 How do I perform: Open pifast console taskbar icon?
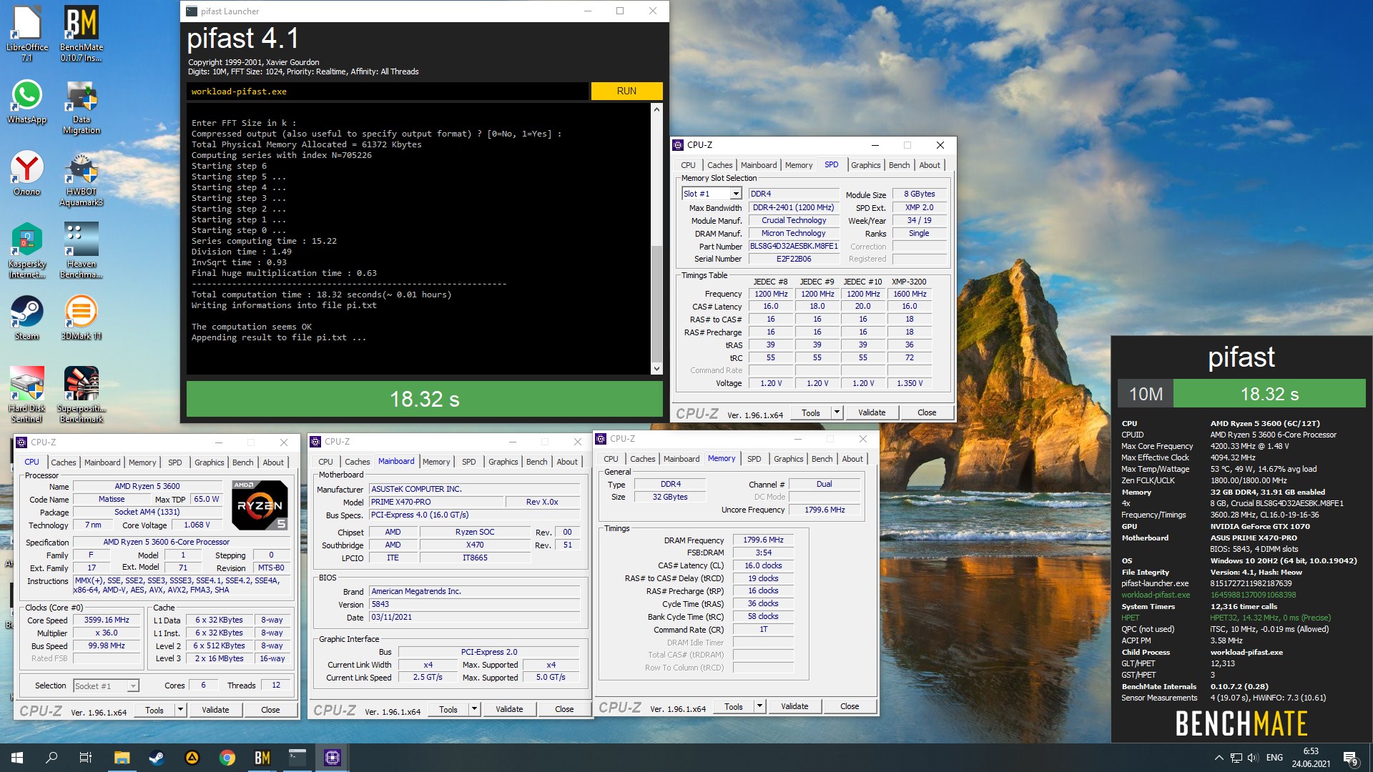pyautogui.click(x=297, y=758)
